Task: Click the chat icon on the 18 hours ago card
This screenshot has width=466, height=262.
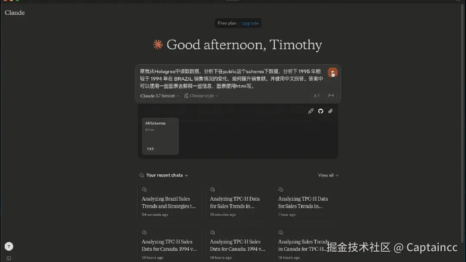Action: pos(281,232)
